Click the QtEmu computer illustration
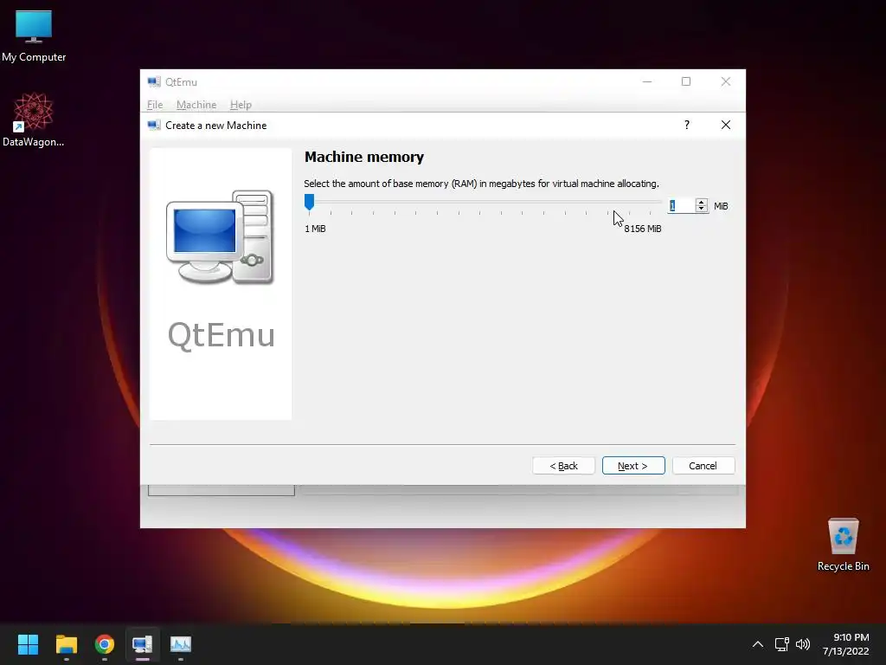The width and height of the screenshot is (886, 665). point(220,237)
